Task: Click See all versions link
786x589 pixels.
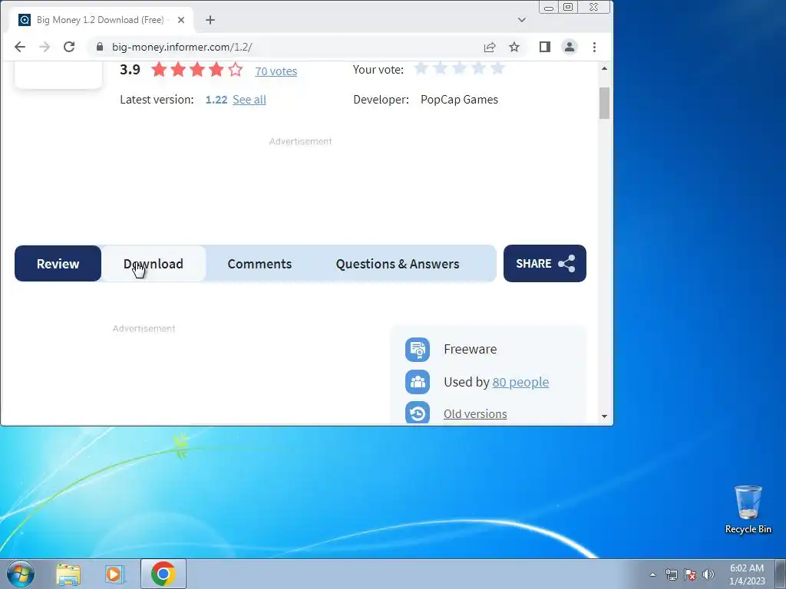Action: (x=249, y=100)
